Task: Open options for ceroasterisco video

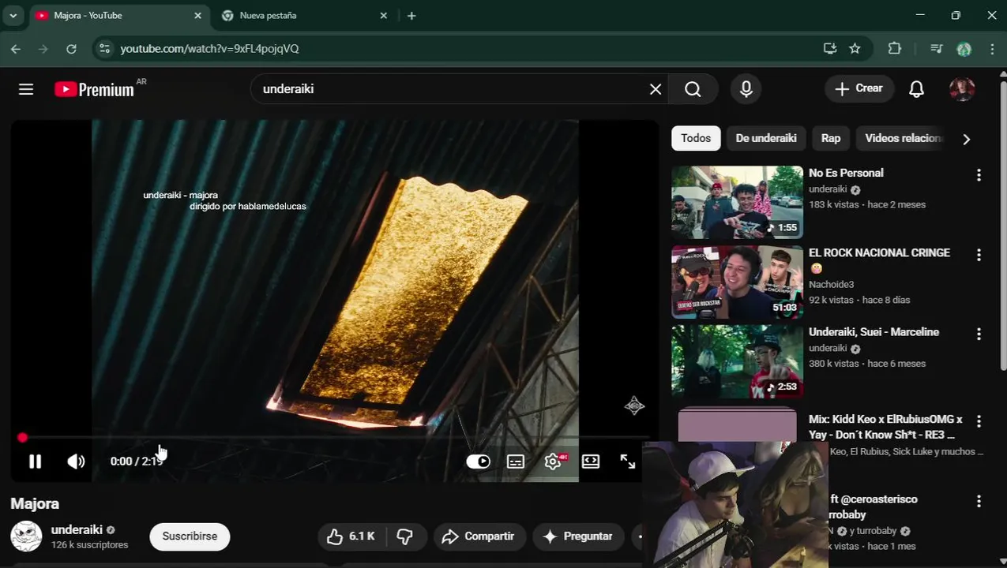Action: point(979,501)
